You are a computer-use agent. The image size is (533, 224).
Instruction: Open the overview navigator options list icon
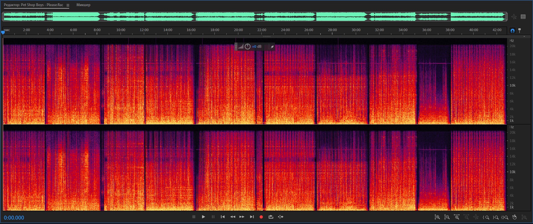point(523,17)
